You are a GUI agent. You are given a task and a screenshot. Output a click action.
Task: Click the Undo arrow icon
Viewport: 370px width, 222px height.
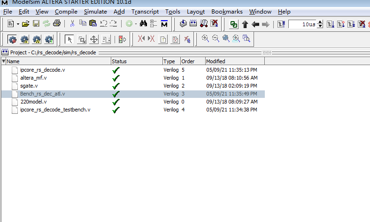[x=104, y=23]
